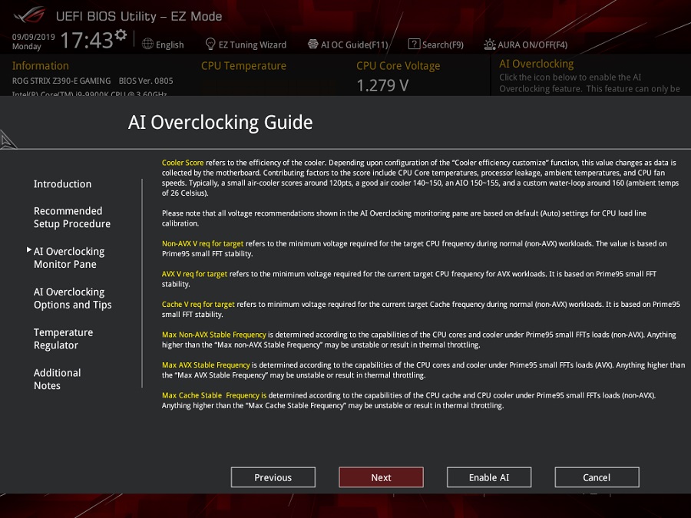Click the Next button
This screenshot has height=518, width=691.
point(381,477)
